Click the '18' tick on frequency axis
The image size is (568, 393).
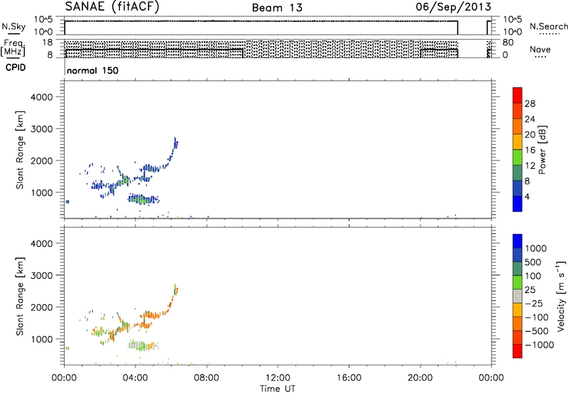pos(48,43)
